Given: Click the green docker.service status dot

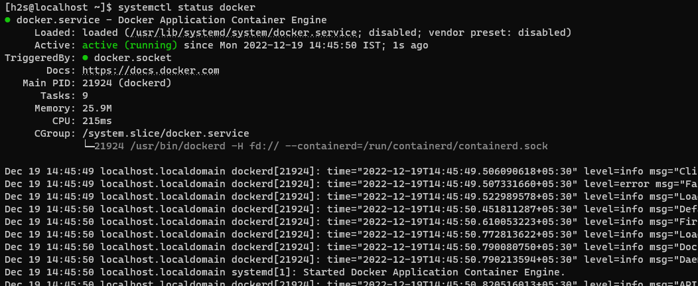Looking at the screenshot, I should tap(7, 20).
